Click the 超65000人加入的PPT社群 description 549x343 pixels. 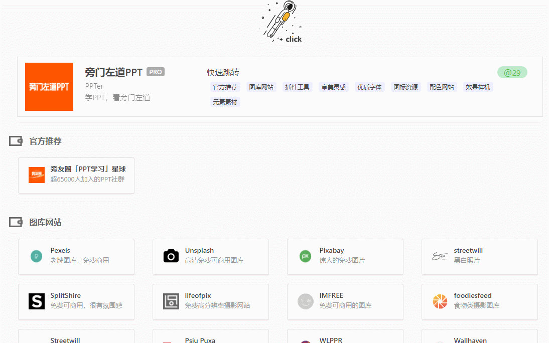(x=87, y=179)
